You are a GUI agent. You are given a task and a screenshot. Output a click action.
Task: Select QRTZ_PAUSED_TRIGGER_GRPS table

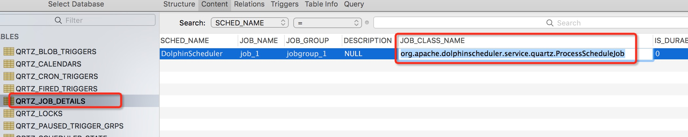click(x=70, y=126)
